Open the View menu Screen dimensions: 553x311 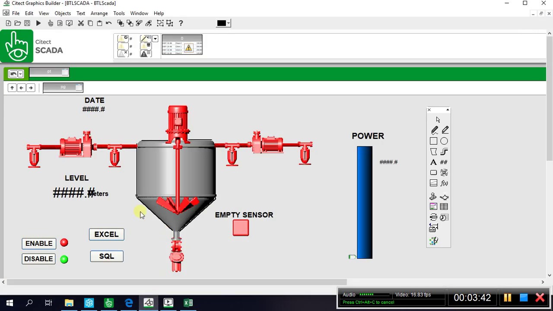click(44, 13)
